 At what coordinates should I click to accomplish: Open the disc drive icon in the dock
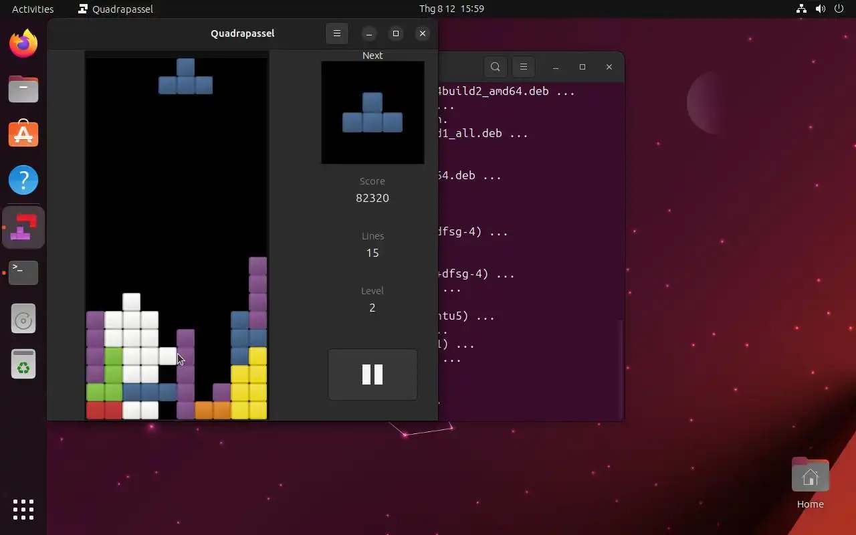23,320
